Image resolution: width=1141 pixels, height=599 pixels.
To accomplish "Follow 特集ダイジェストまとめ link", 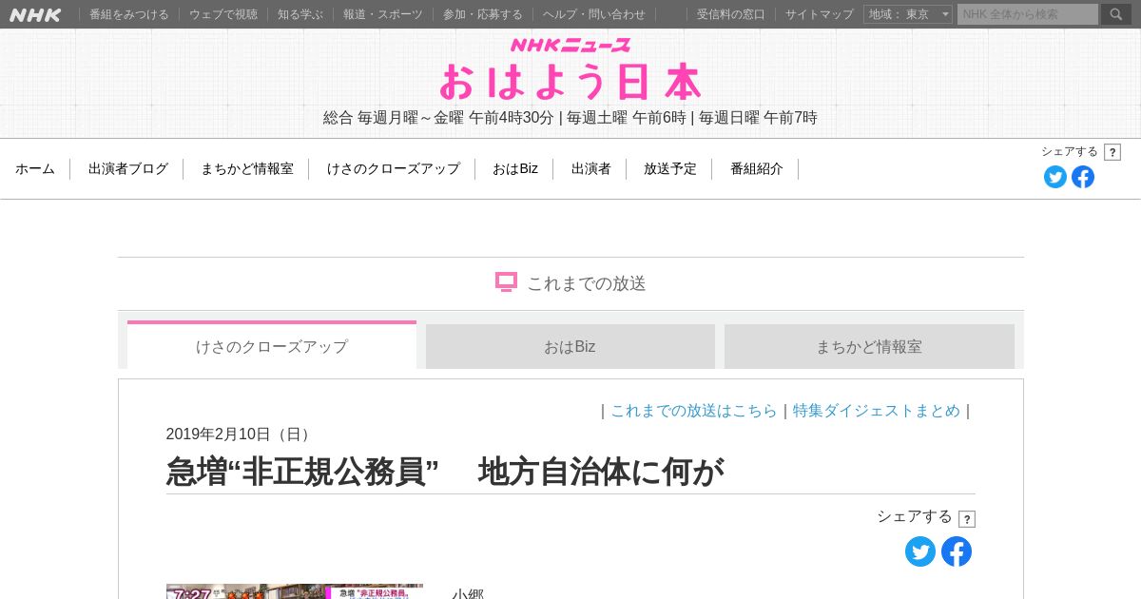I will (877, 411).
